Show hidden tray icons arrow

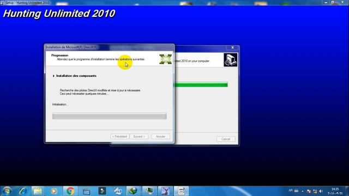(x=303, y=191)
